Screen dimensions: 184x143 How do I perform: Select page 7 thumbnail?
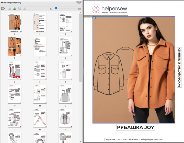tap(15, 70)
